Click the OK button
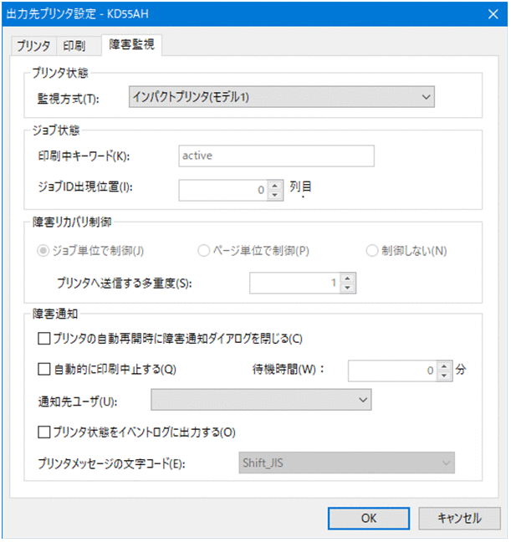 pos(368,518)
